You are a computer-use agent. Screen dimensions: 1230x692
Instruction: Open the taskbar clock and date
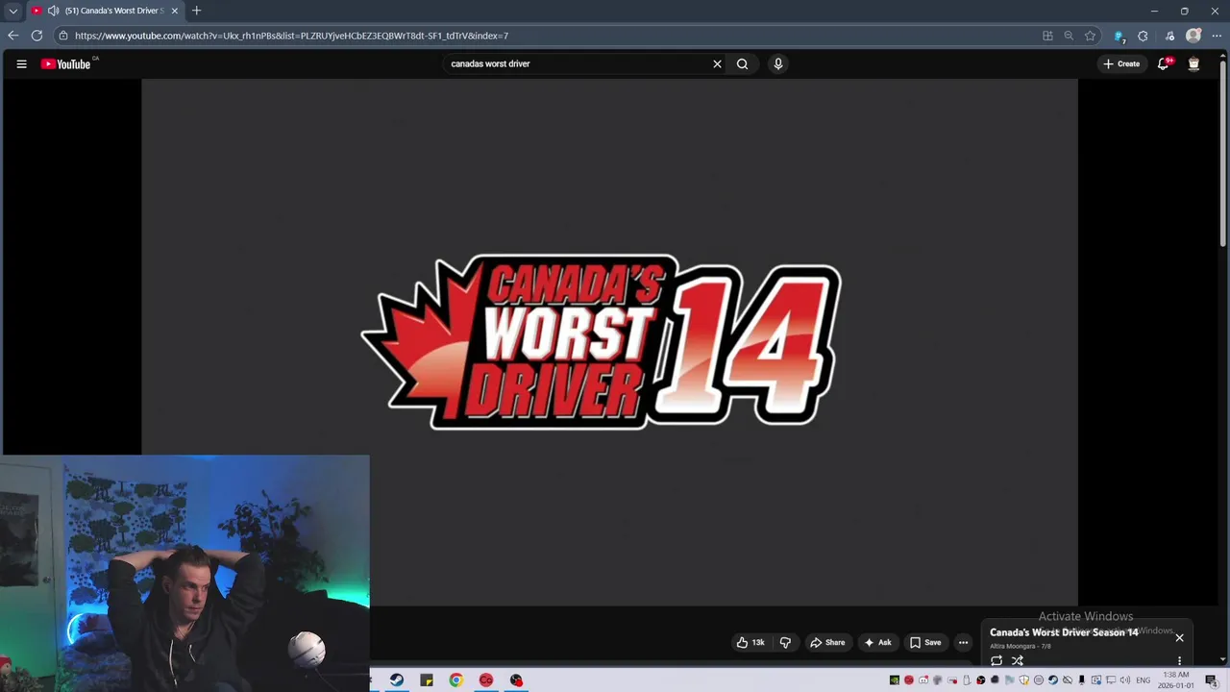(1176, 680)
